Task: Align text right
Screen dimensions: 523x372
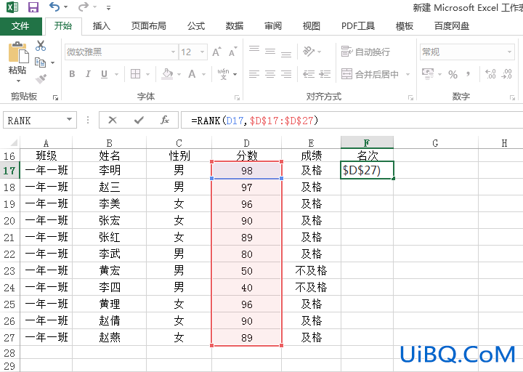Action: click(286, 73)
